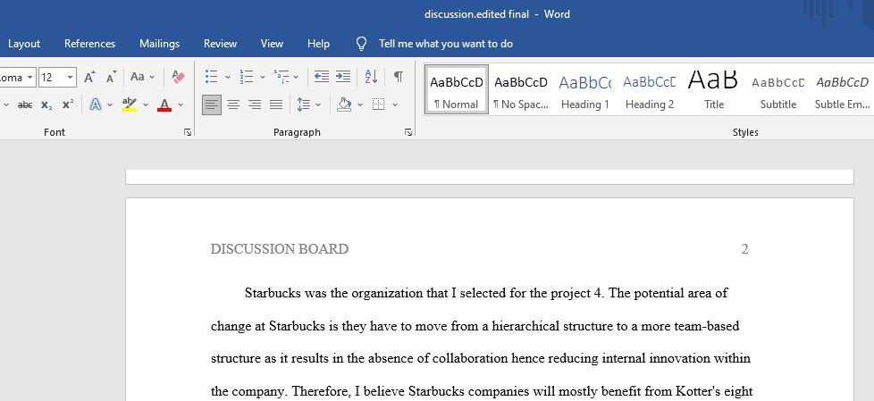Clear all formatting with the eraser icon
The height and width of the screenshot is (401, 874).
pyautogui.click(x=179, y=77)
